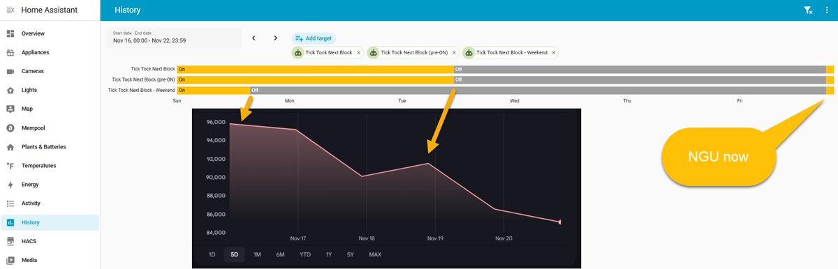This screenshot has height=269, width=838.
Task: Click Tick Tock Next Block - Weekend chip icon
Action: [469, 52]
